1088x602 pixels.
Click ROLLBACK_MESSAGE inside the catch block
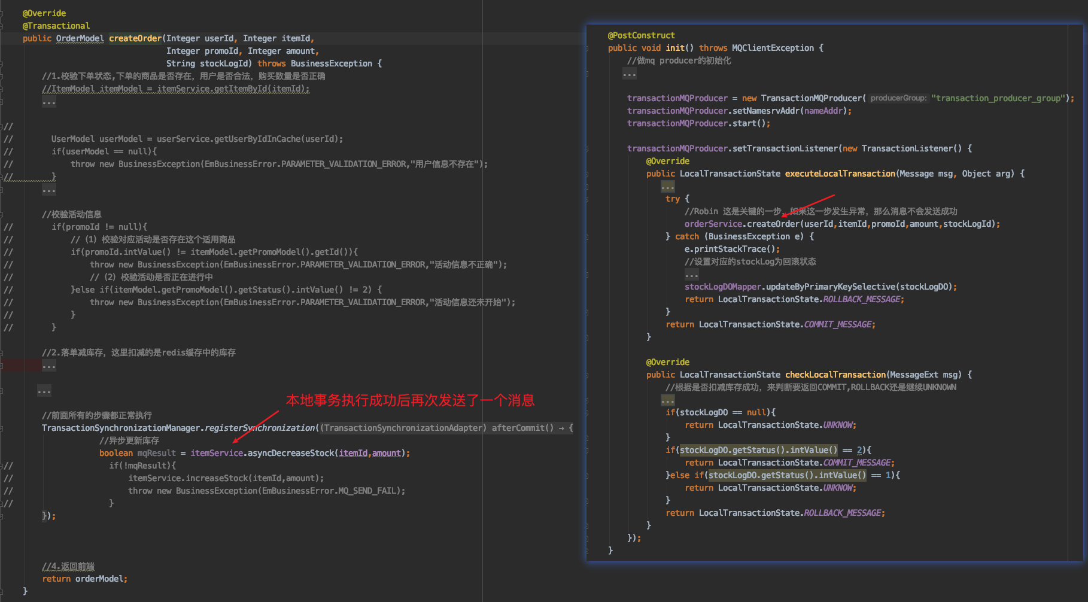click(863, 299)
